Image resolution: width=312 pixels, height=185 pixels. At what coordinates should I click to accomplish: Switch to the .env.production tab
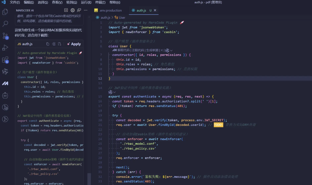[x=111, y=10]
